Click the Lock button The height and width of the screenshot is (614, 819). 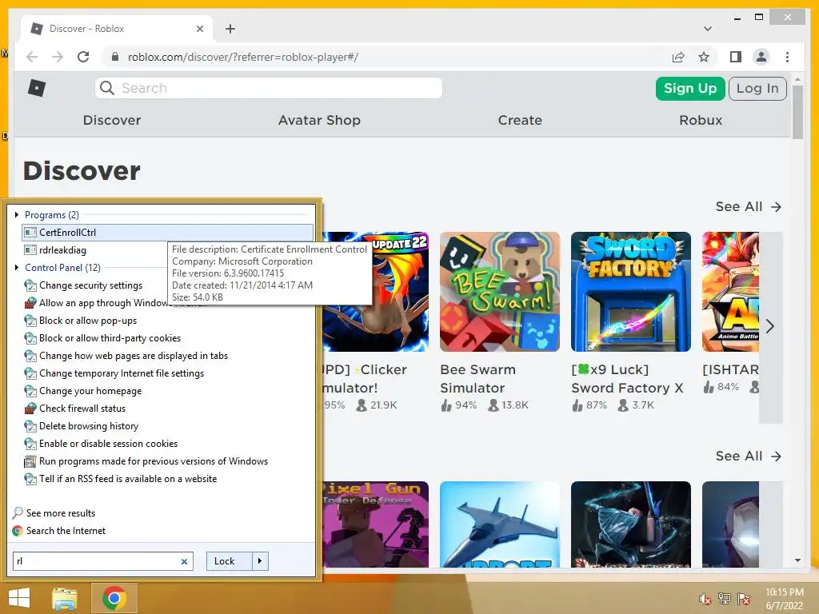[230, 561]
